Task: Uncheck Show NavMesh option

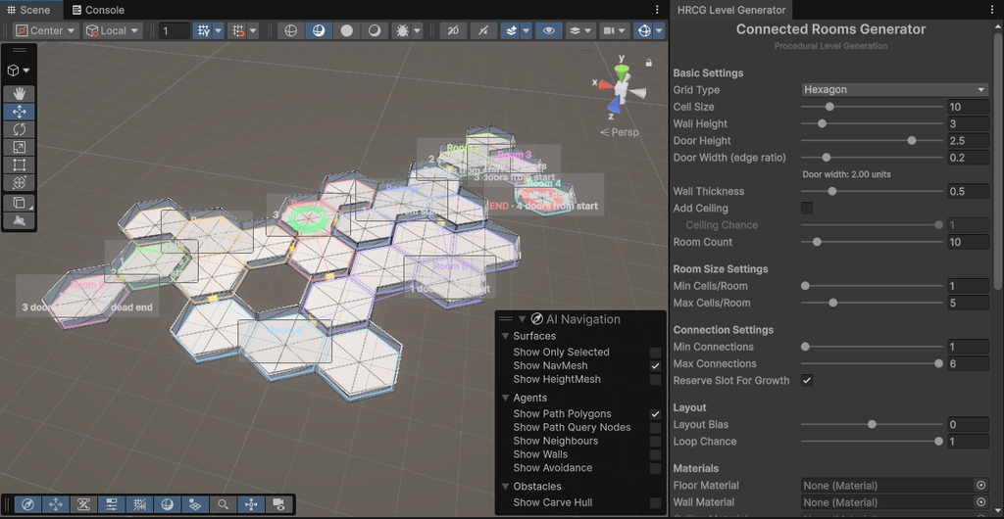Action: click(655, 365)
